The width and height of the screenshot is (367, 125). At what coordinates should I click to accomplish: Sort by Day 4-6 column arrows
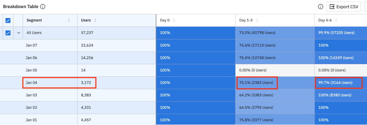tap(336, 20)
